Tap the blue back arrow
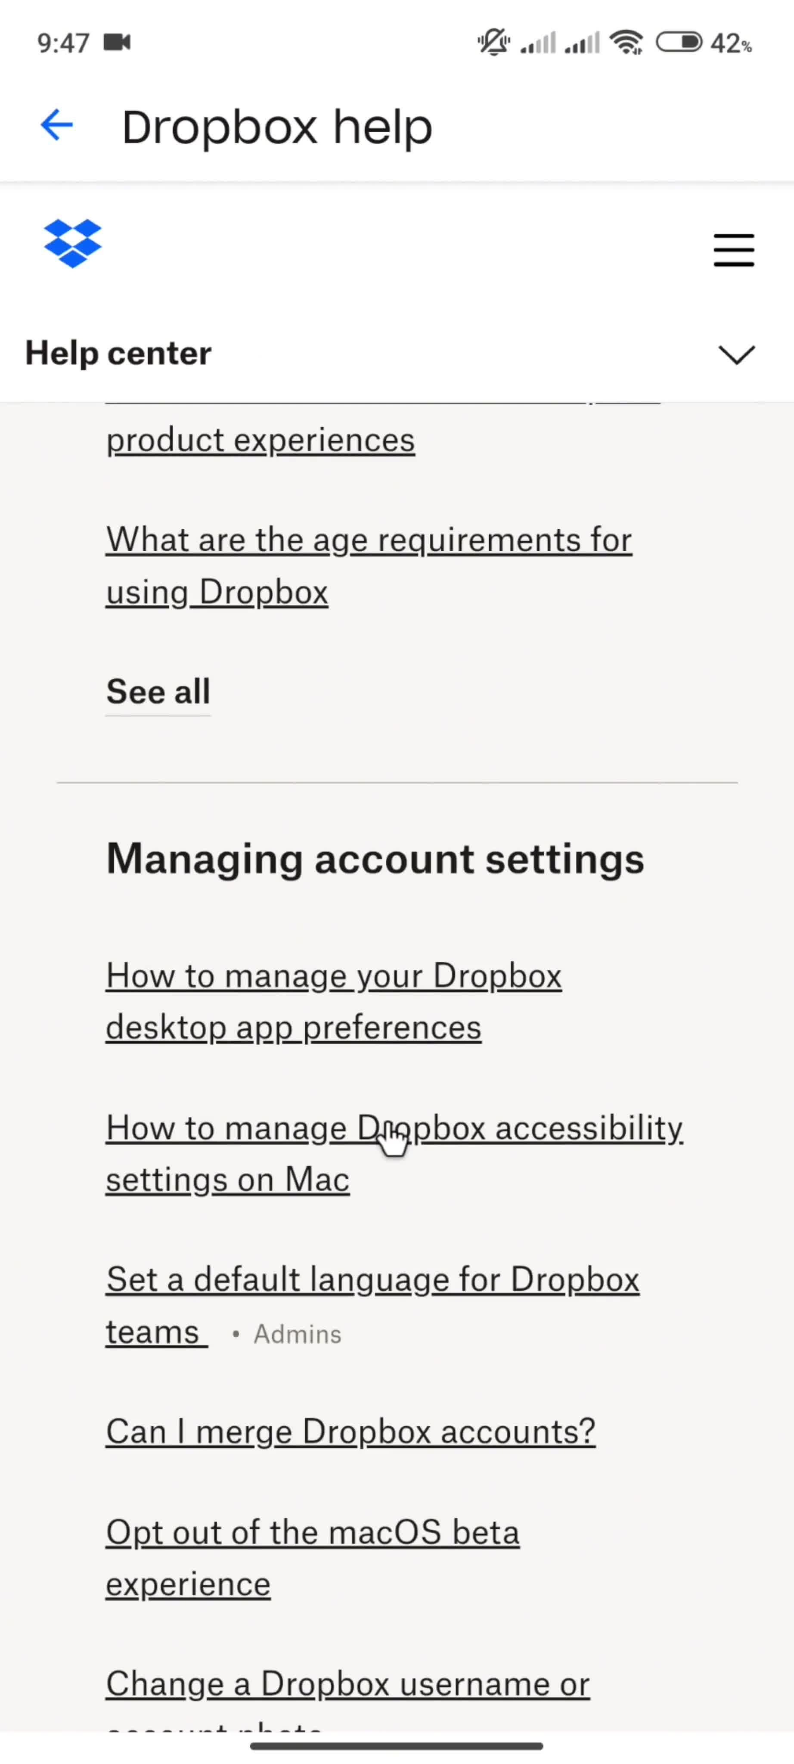The height and width of the screenshot is (1764, 794). (x=57, y=125)
